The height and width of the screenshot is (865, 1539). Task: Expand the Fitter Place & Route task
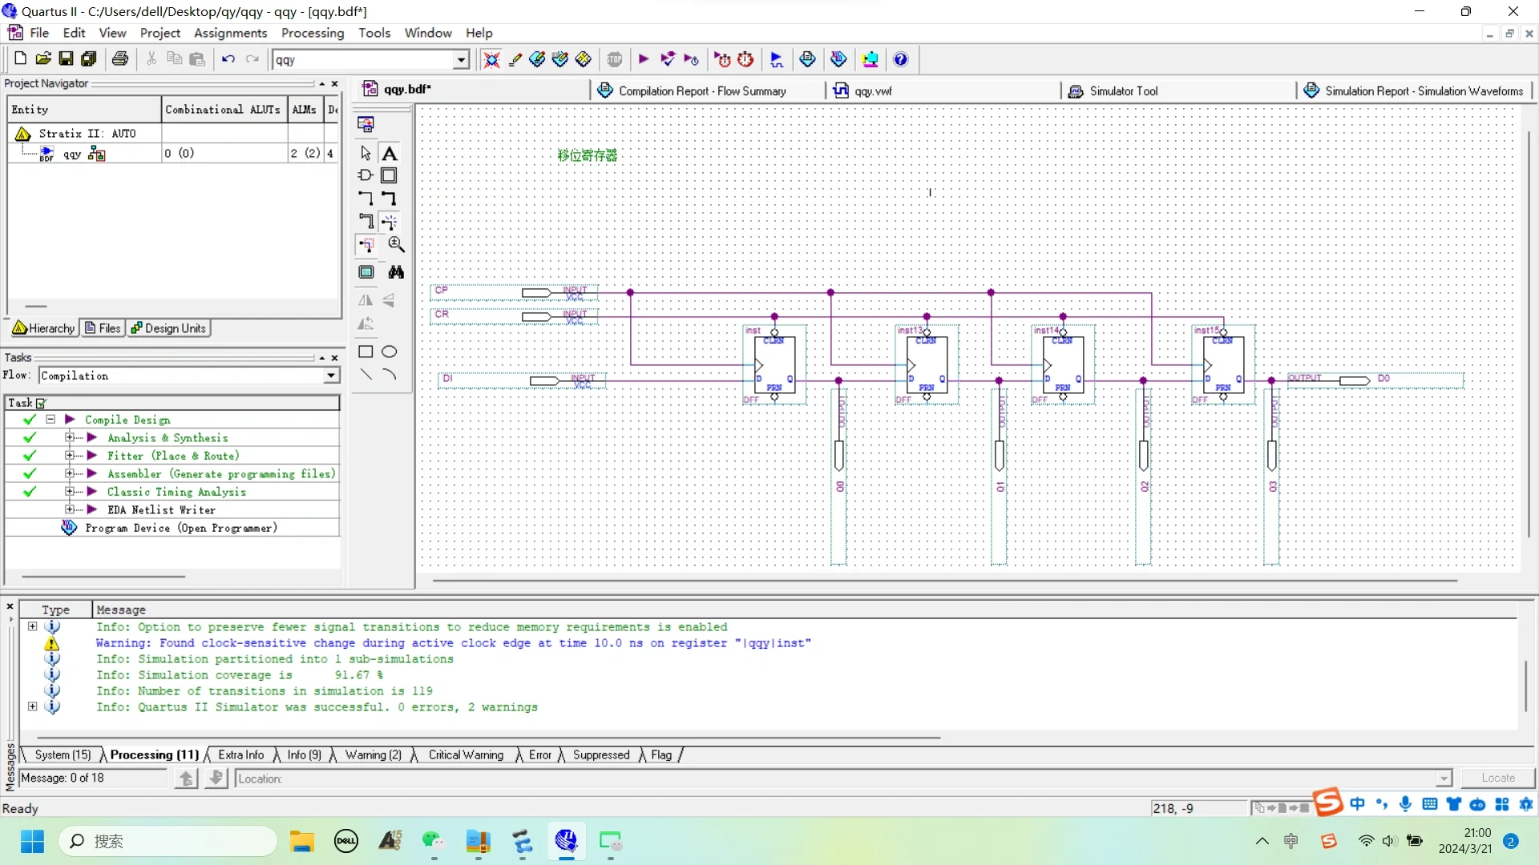(69, 455)
